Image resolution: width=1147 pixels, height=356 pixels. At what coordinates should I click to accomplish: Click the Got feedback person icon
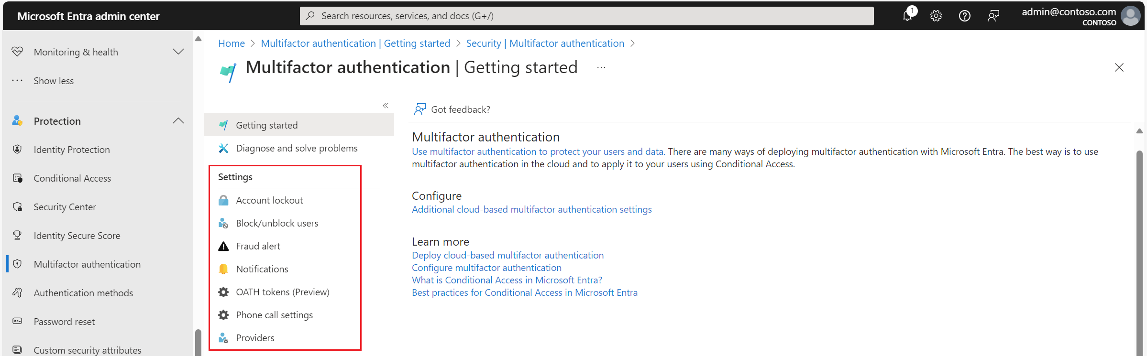pos(419,109)
